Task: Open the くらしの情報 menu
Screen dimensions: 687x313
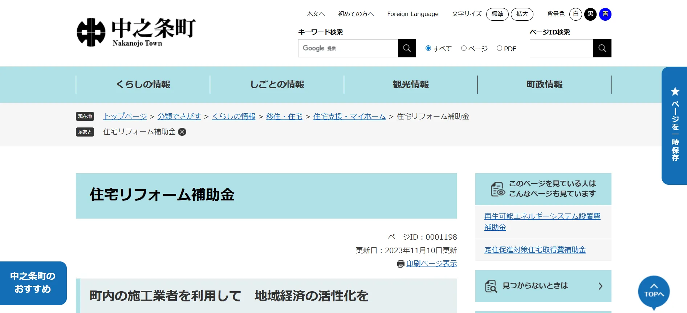Action: click(x=143, y=85)
